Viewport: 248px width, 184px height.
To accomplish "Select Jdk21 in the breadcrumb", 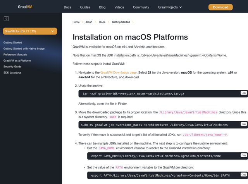I will coord(89,22).
